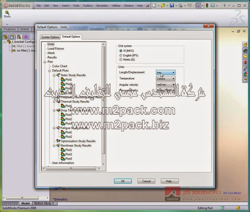Click the Options list icon in toolbar
The width and height of the screenshot is (250, 212).
(x=213, y=5)
